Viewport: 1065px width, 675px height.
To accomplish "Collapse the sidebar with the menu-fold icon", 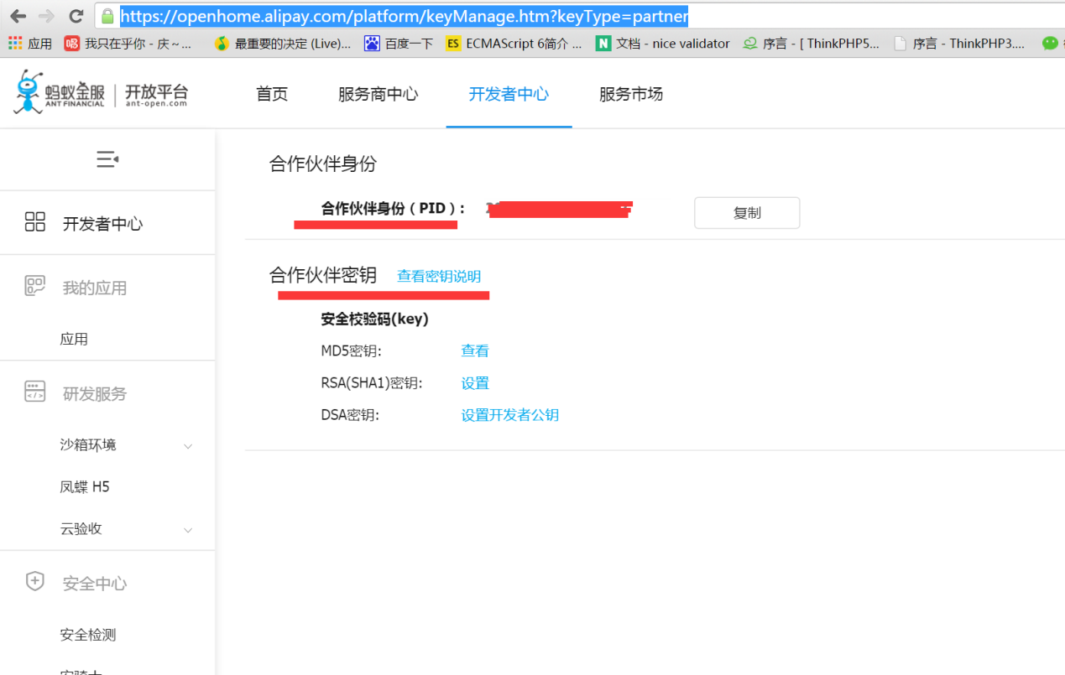I will point(107,159).
